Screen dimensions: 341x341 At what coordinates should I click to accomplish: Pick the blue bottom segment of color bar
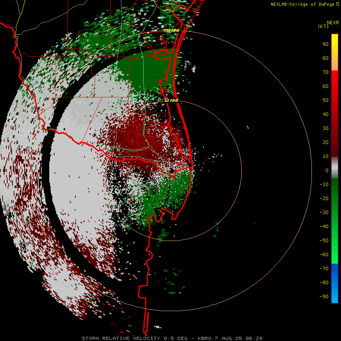tap(335, 283)
